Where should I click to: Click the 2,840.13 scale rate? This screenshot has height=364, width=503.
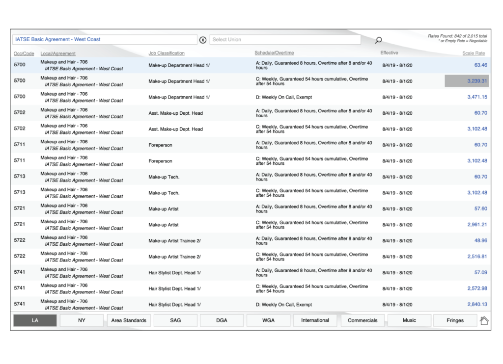click(477, 305)
